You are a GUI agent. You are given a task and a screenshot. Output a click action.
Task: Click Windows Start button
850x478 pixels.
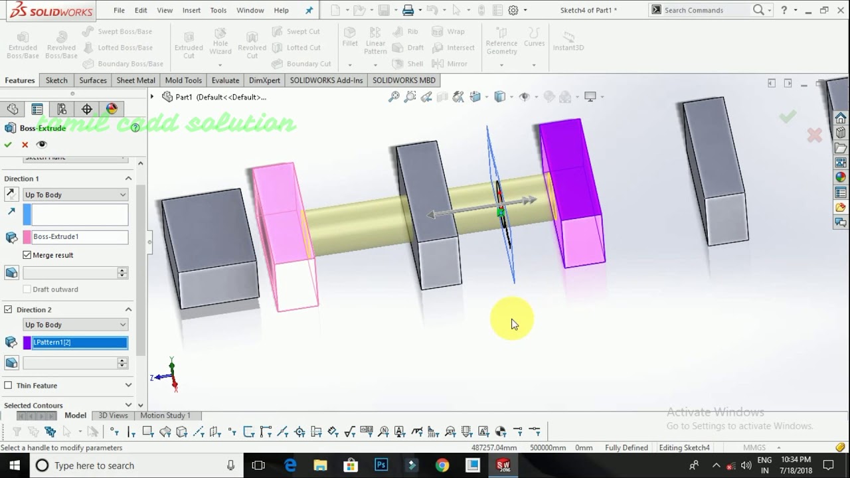[x=15, y=465]
